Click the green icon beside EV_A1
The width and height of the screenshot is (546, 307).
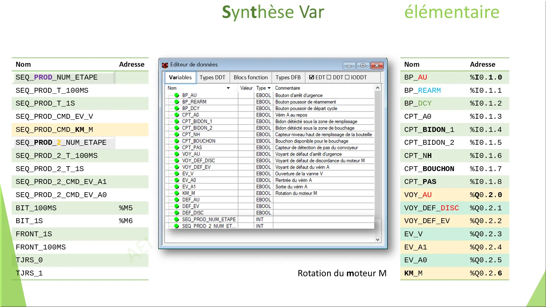coord(176,186)
